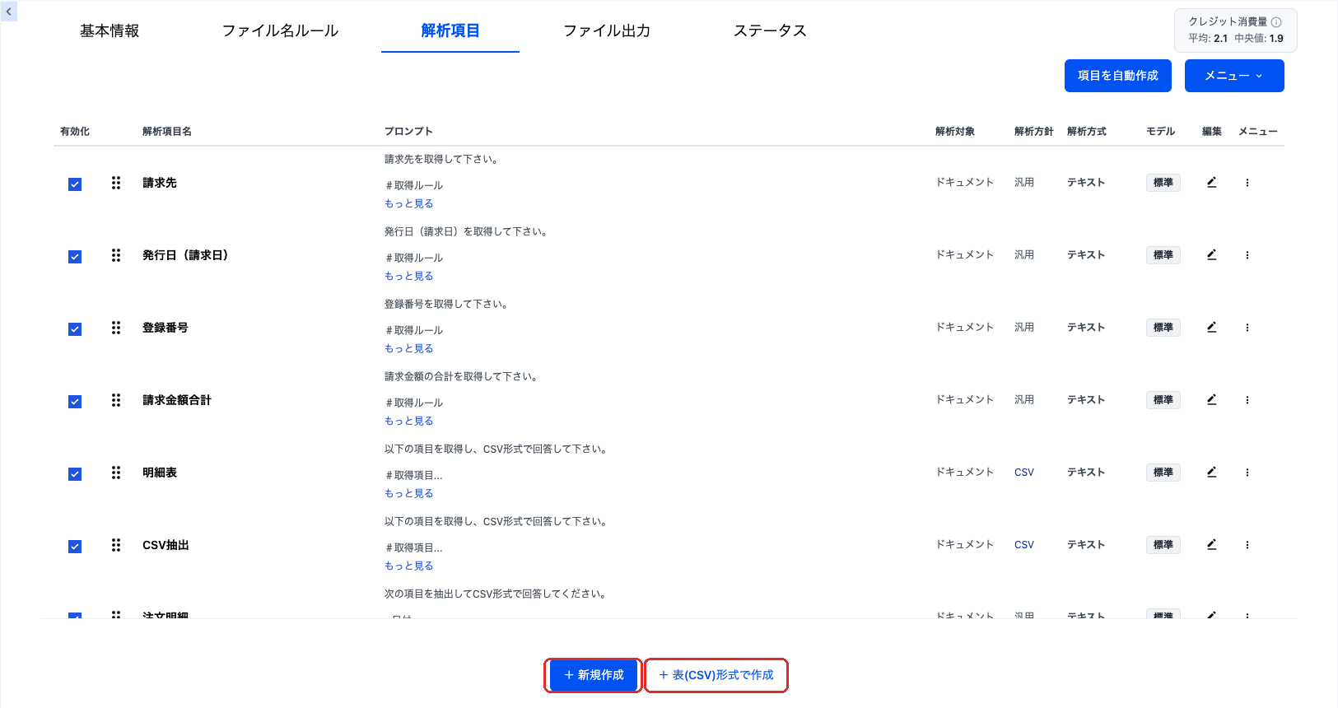Open three-dot menu for CSV抽出 row
The image size is (1338, 708).
click(1247, 545)
